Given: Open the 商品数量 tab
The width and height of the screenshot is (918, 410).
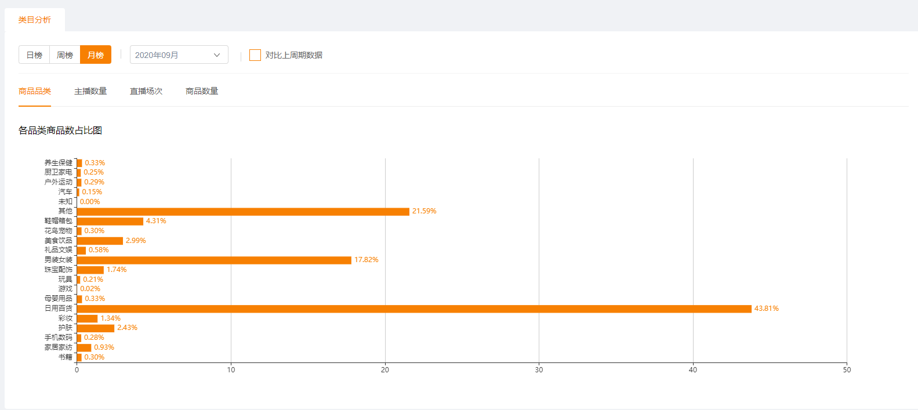Looking at the screenshot, I should click(x=202, y=91).
